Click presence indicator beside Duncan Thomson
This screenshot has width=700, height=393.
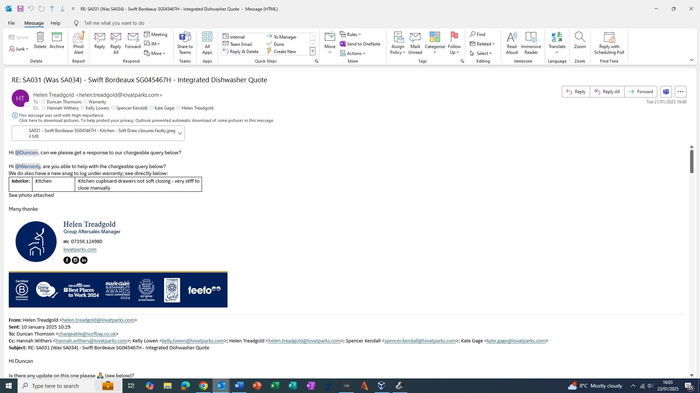[43, 102]
